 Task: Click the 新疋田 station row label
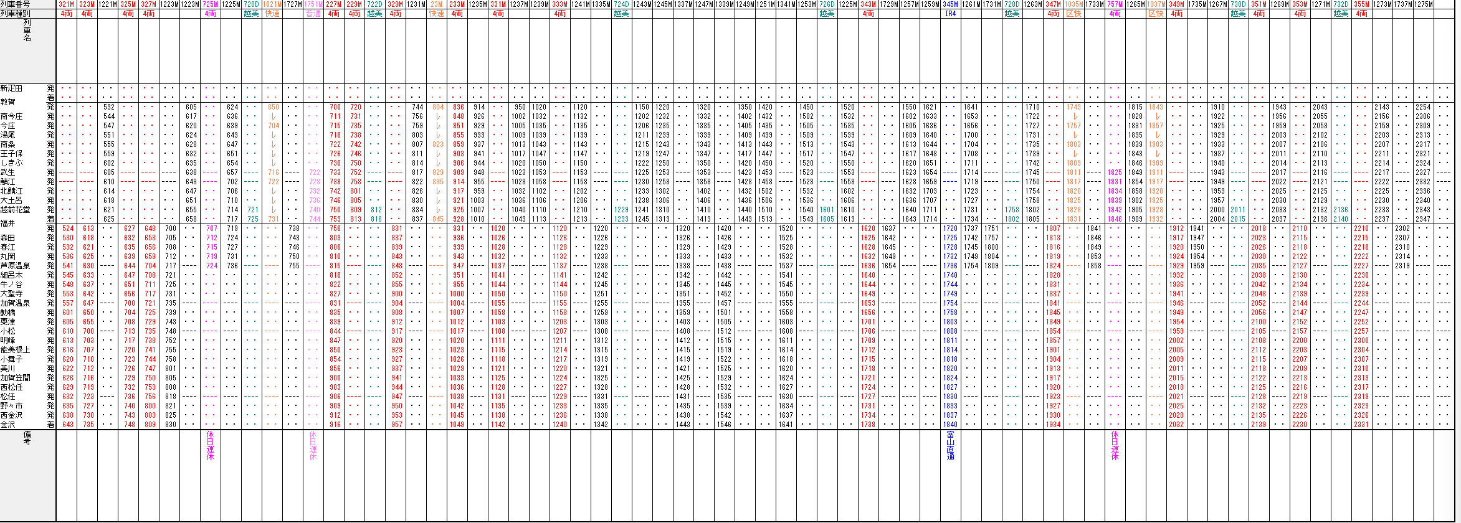click(11, 88)
